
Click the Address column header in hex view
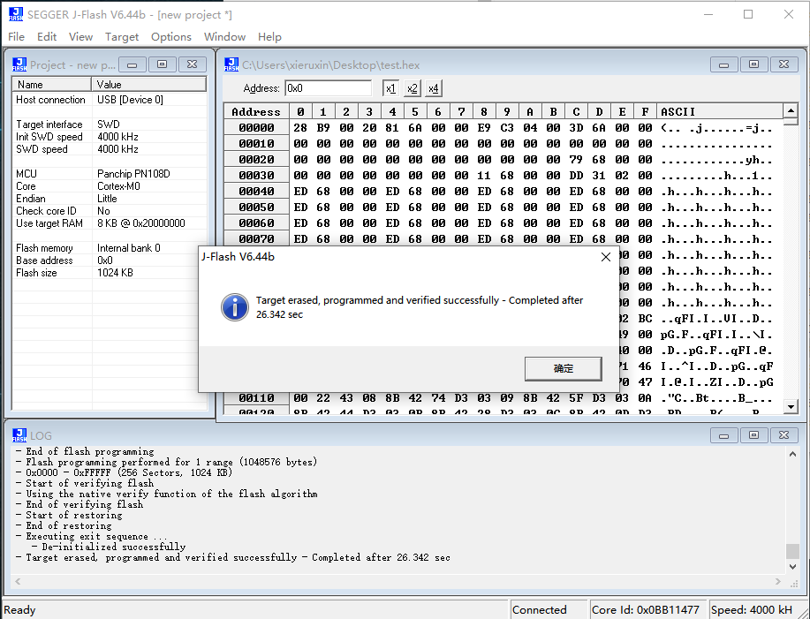click(x=256, y=111)
